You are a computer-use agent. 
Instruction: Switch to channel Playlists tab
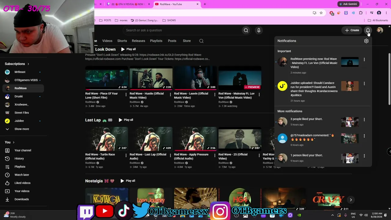click(156, 41)
